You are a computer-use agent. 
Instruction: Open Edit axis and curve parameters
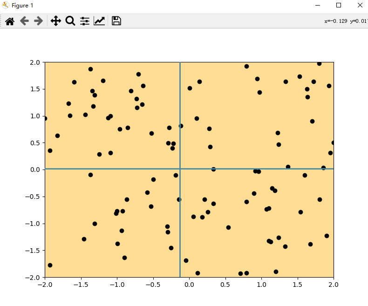(99, 21)
